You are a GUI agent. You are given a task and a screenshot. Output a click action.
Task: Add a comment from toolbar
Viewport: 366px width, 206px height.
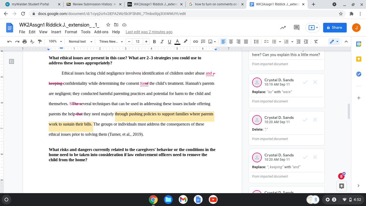click(203, 42)
